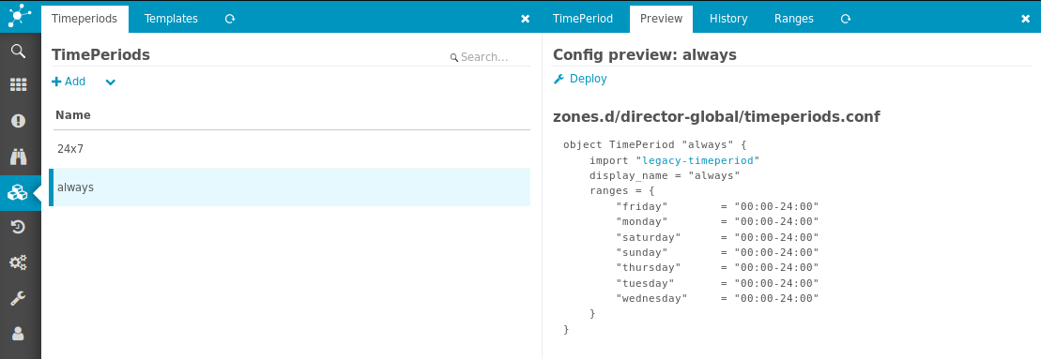Click the display_name = "always" line

click(665, 175)
